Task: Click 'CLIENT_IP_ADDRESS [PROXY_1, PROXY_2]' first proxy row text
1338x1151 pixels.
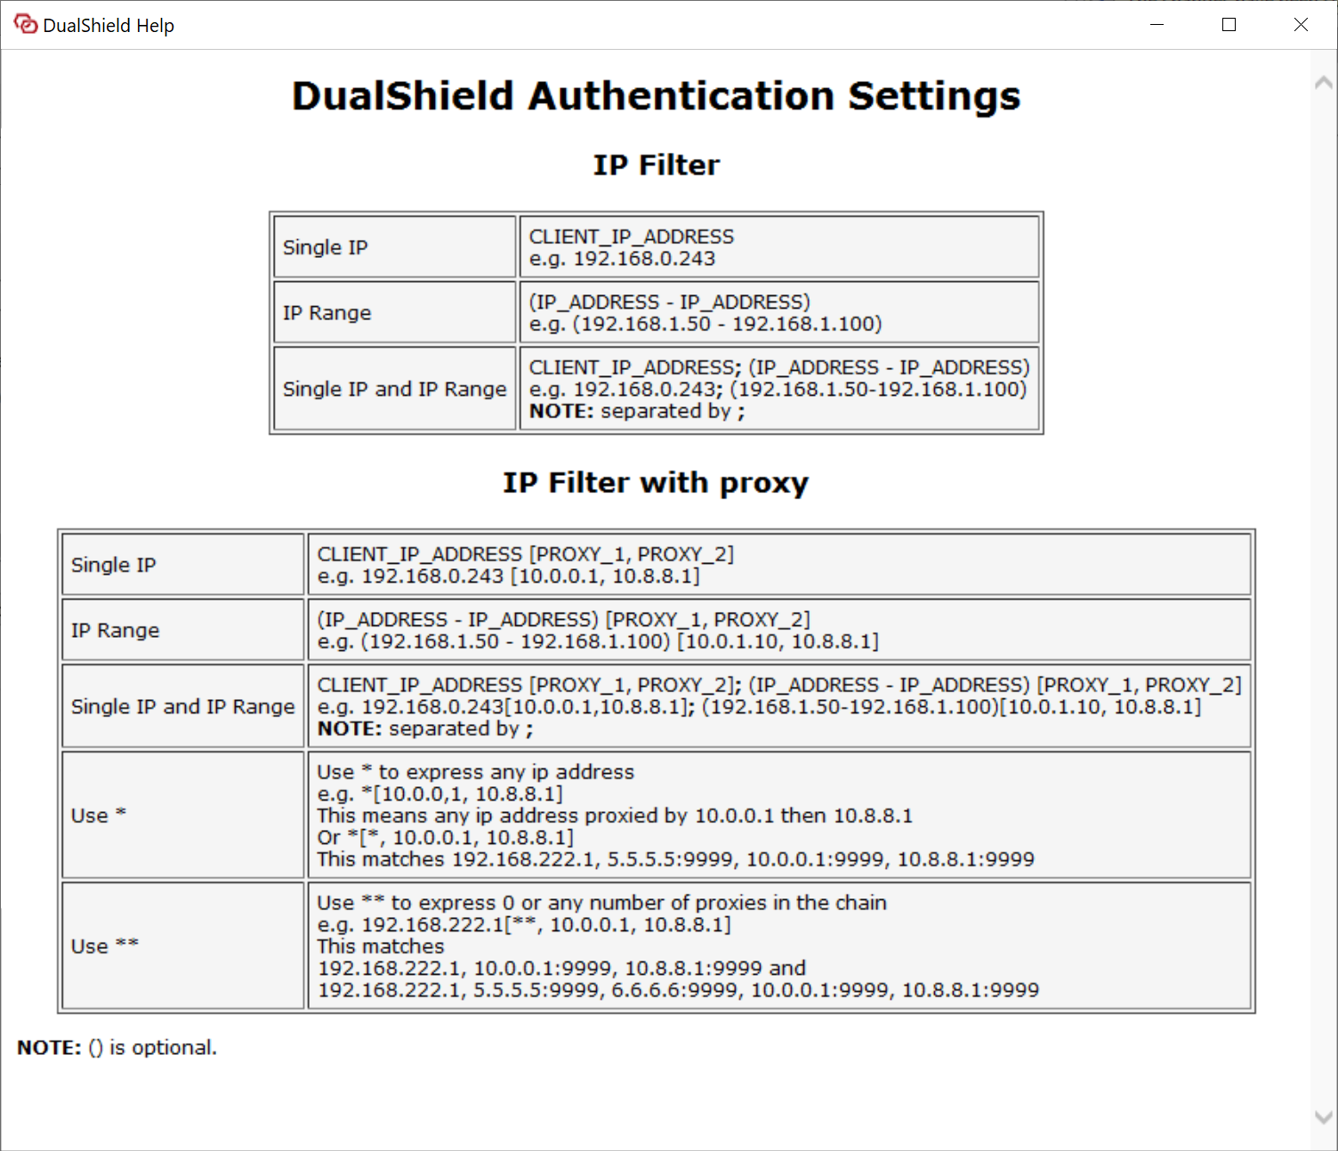Action: click(526, 554)
